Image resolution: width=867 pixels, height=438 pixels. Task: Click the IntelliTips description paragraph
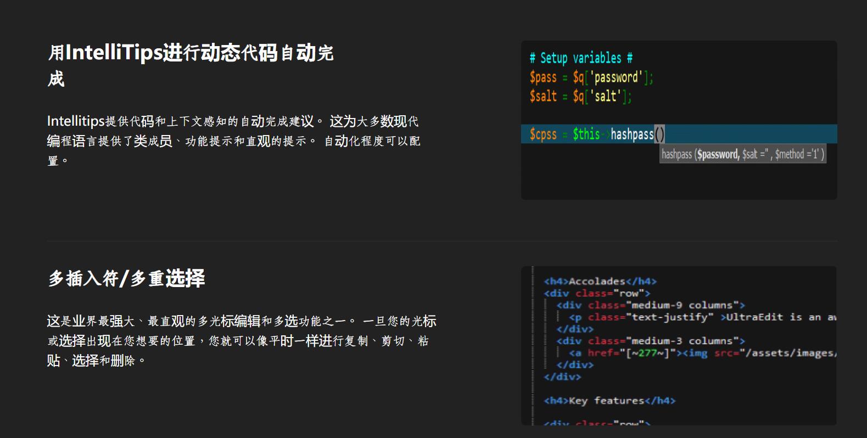(233, 141)
